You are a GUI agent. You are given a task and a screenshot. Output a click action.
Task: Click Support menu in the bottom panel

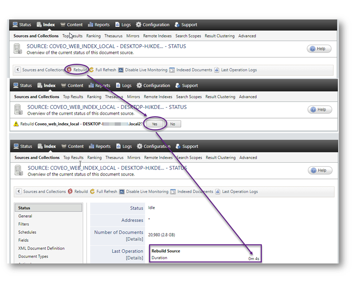(x=187, y=146)
